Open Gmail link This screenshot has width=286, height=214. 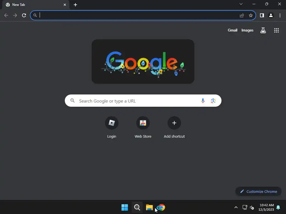233,30
